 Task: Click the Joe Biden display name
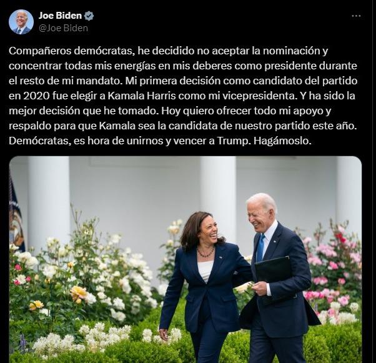coord(60,16)
